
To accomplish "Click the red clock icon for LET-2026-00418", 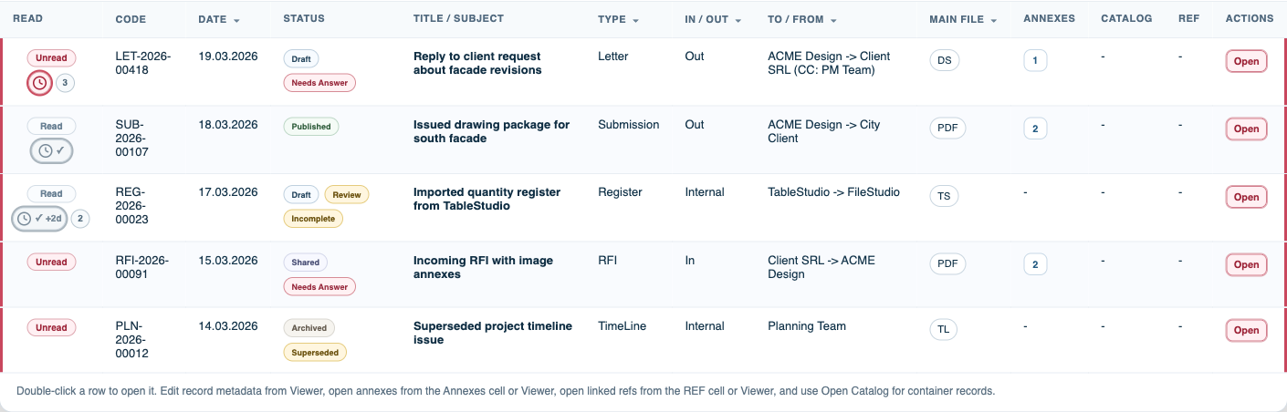I will 39,83.
